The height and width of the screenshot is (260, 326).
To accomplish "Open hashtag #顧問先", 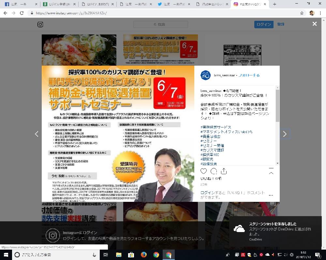I will [207, 159].
